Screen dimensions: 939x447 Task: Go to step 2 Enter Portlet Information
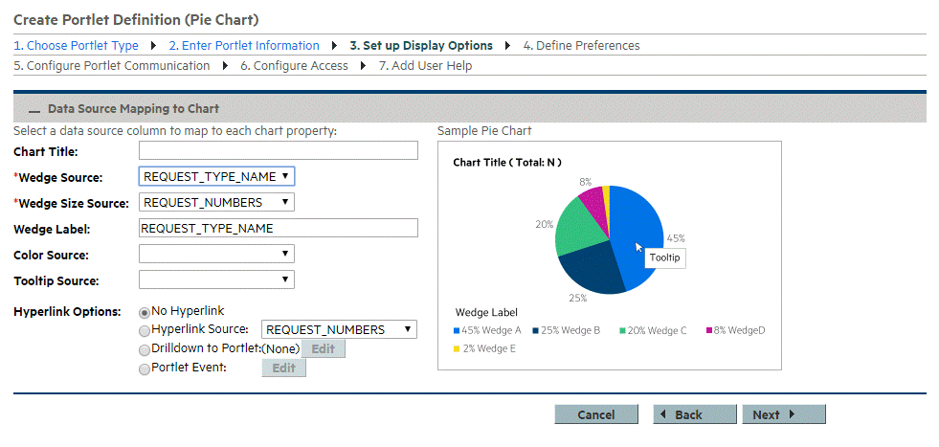(x=244, y=45)
